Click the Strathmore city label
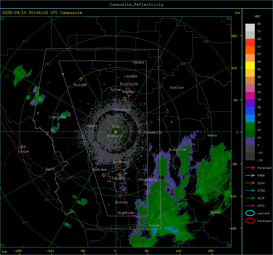273x255 pixels. pyautogui.click(x=147, y=180)
